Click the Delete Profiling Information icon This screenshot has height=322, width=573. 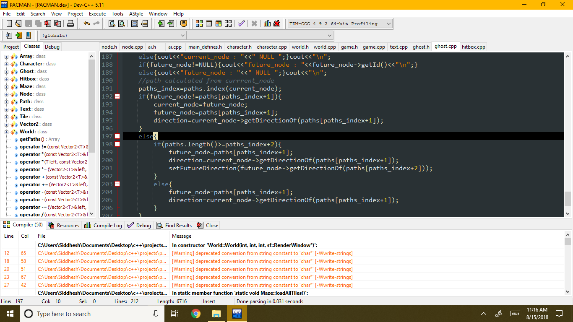tap(277, 23)
